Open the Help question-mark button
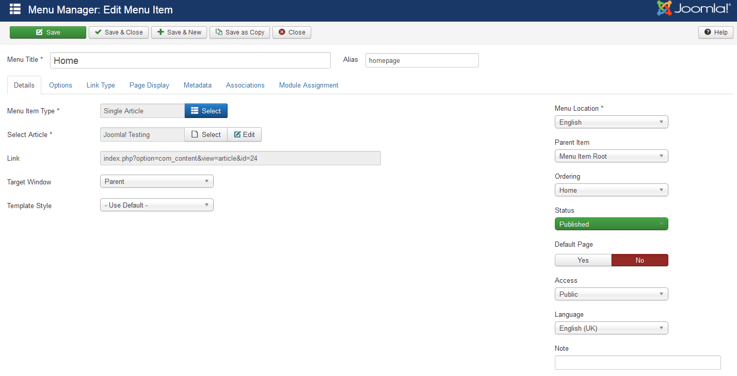The image size is (737, 376). point(715,32)
